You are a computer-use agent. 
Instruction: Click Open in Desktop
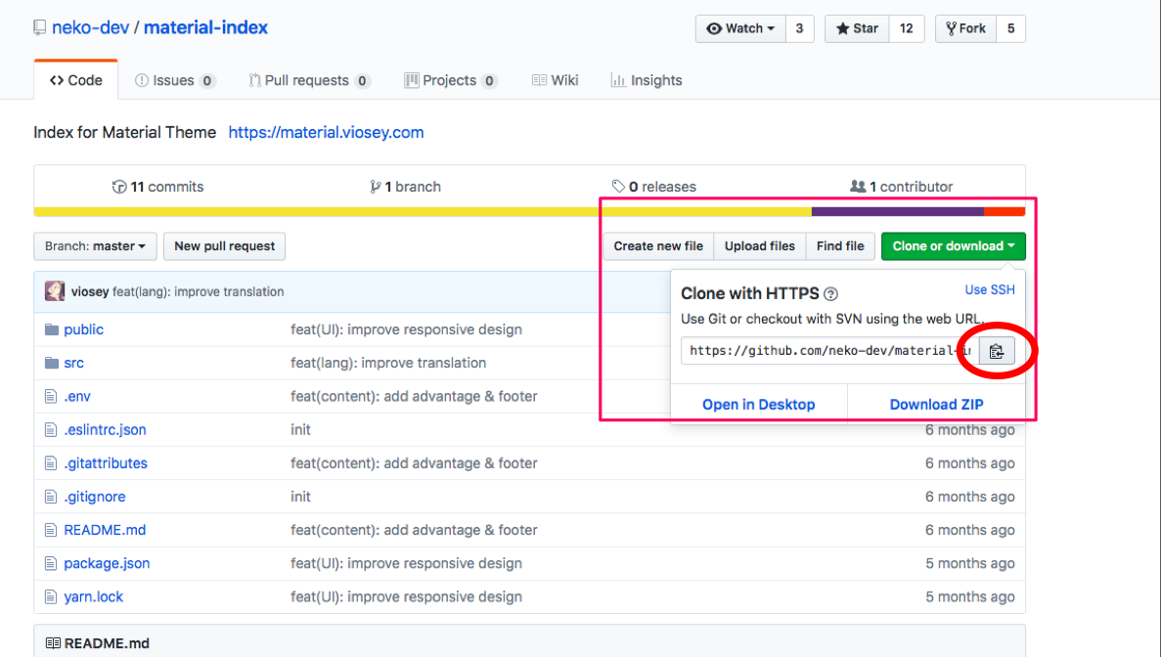(x=759, y=405)
